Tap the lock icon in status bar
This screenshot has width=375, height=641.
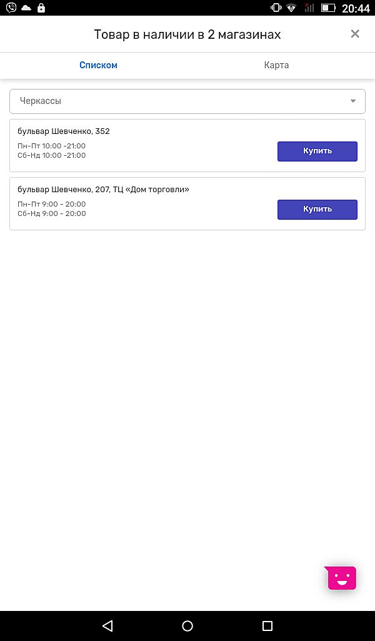(x=41, y=8)
